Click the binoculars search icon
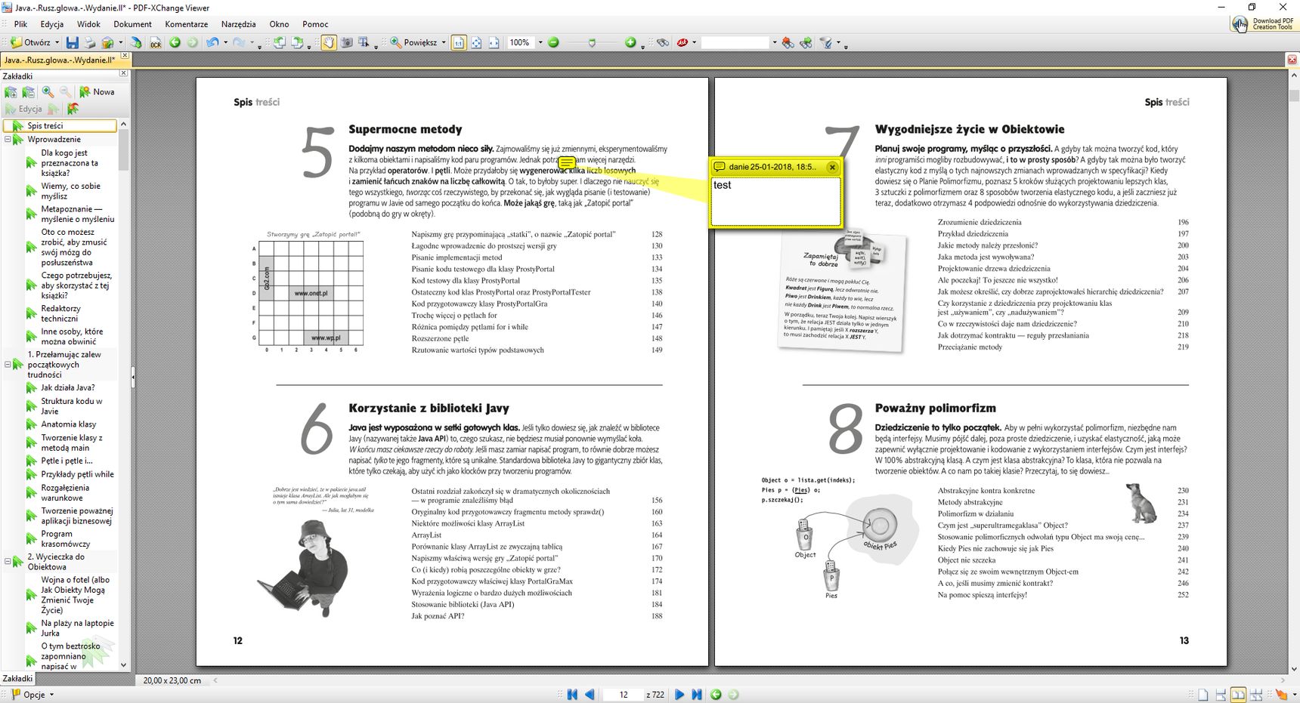1300x703 pixels. pos(662,42)
